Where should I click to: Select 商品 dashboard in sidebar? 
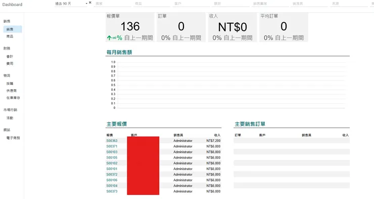(x=10, y=36)
